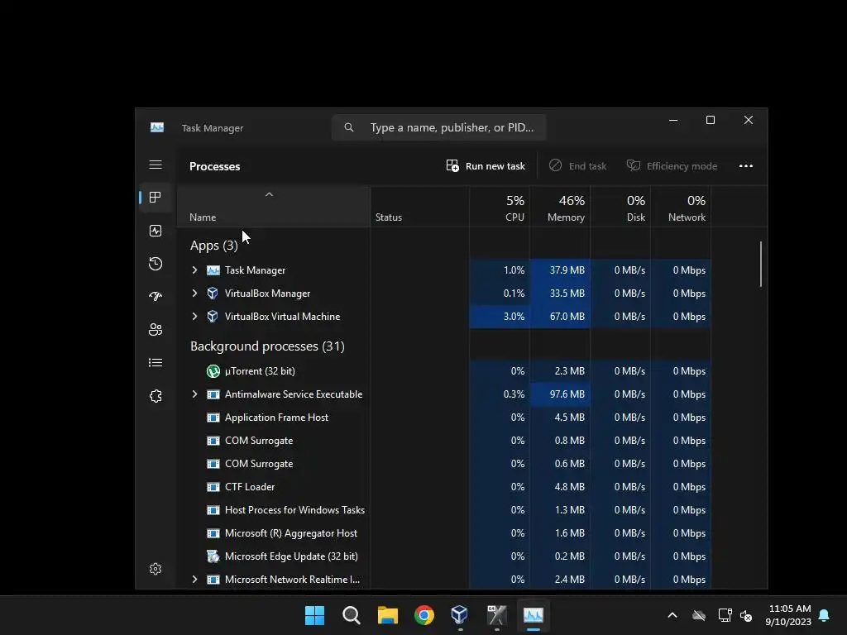
Task: Click the VirtualBox Manager process icon
Action: pyautogui.click(x=213, y=294)
